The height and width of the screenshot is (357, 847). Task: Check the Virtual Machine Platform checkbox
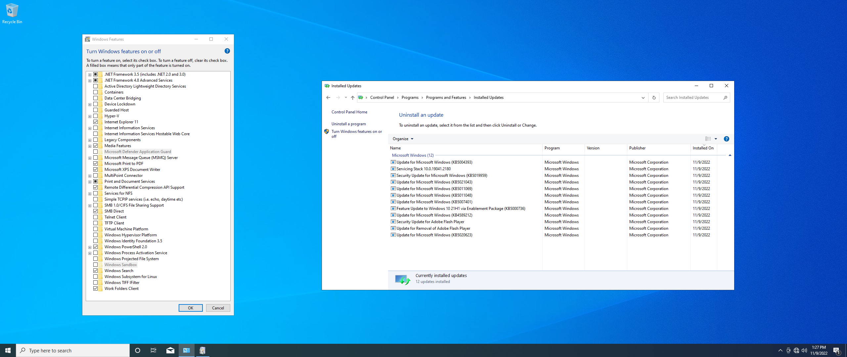(95, 229)
